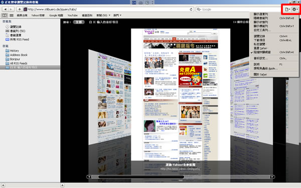301x188 pixels.
Task: Open Top Sites grid icon
Action: (x=12, y=15)
